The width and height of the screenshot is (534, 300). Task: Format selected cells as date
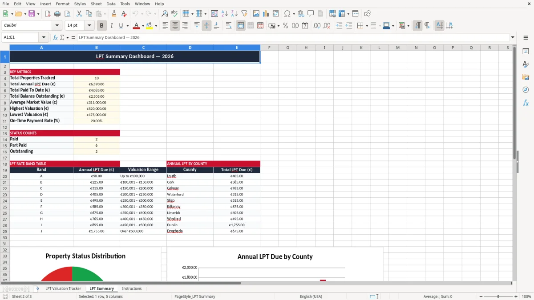click(305, 26)
